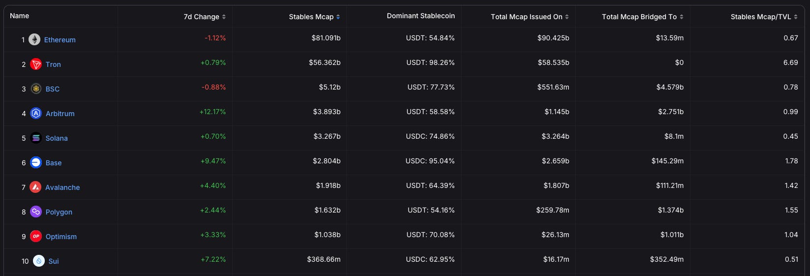Image resolution: width=810 pixels, height=276 pixels.
Task: Click the Sui droplet logo icon
Action: pyautogui.click(x=39, y=261)
